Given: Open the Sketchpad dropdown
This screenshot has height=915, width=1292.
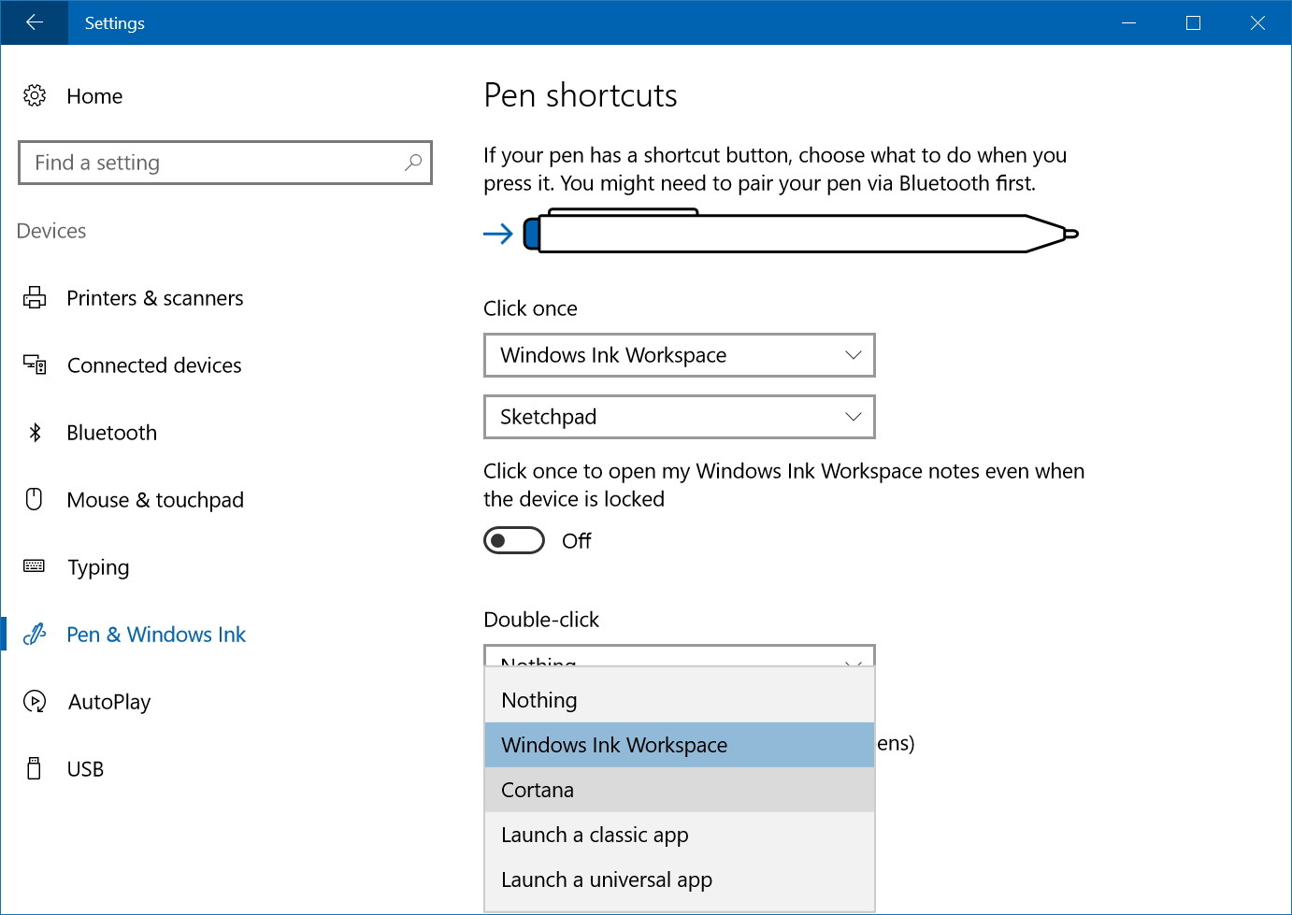Looking at the screenshot, I should [680, 417].
